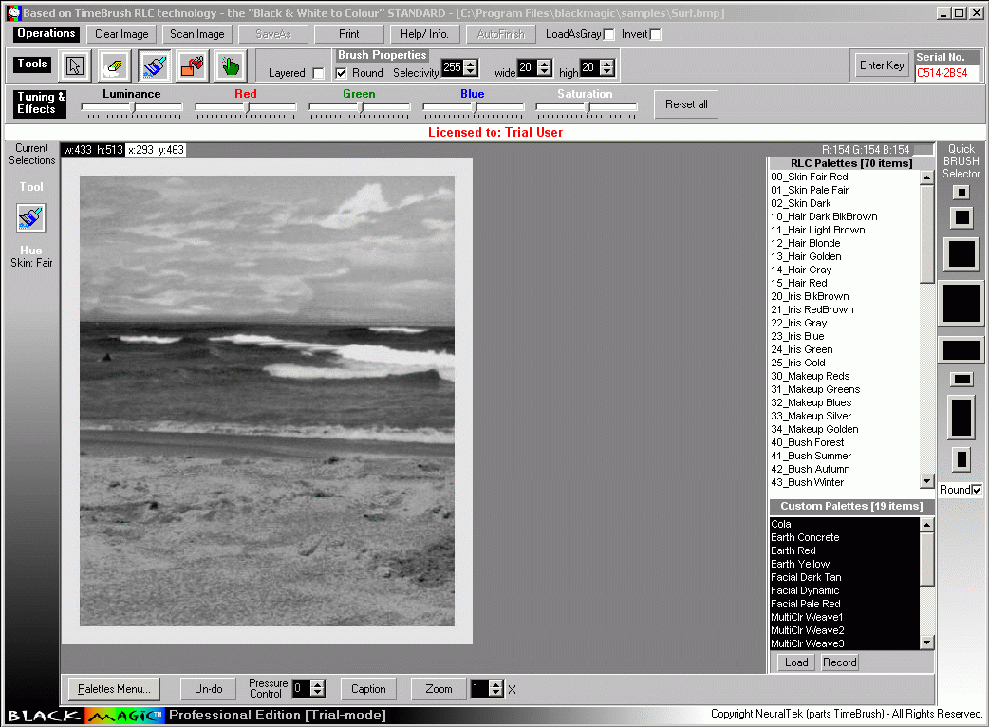Screen dimensions: 989x727
Task: Pick the smallest square quick brush
Action: click(961, 193)
